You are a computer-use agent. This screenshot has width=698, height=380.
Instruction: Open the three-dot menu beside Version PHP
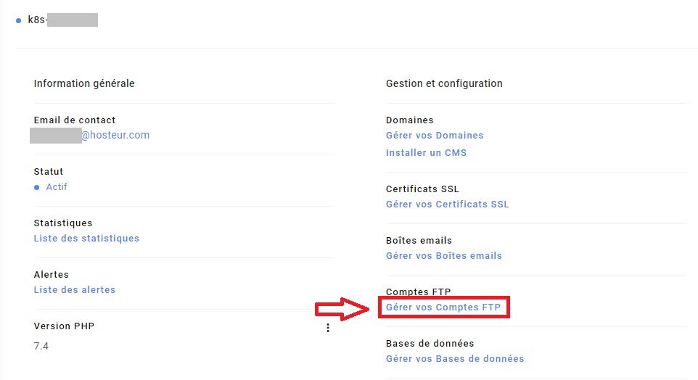tap(327, 328)
